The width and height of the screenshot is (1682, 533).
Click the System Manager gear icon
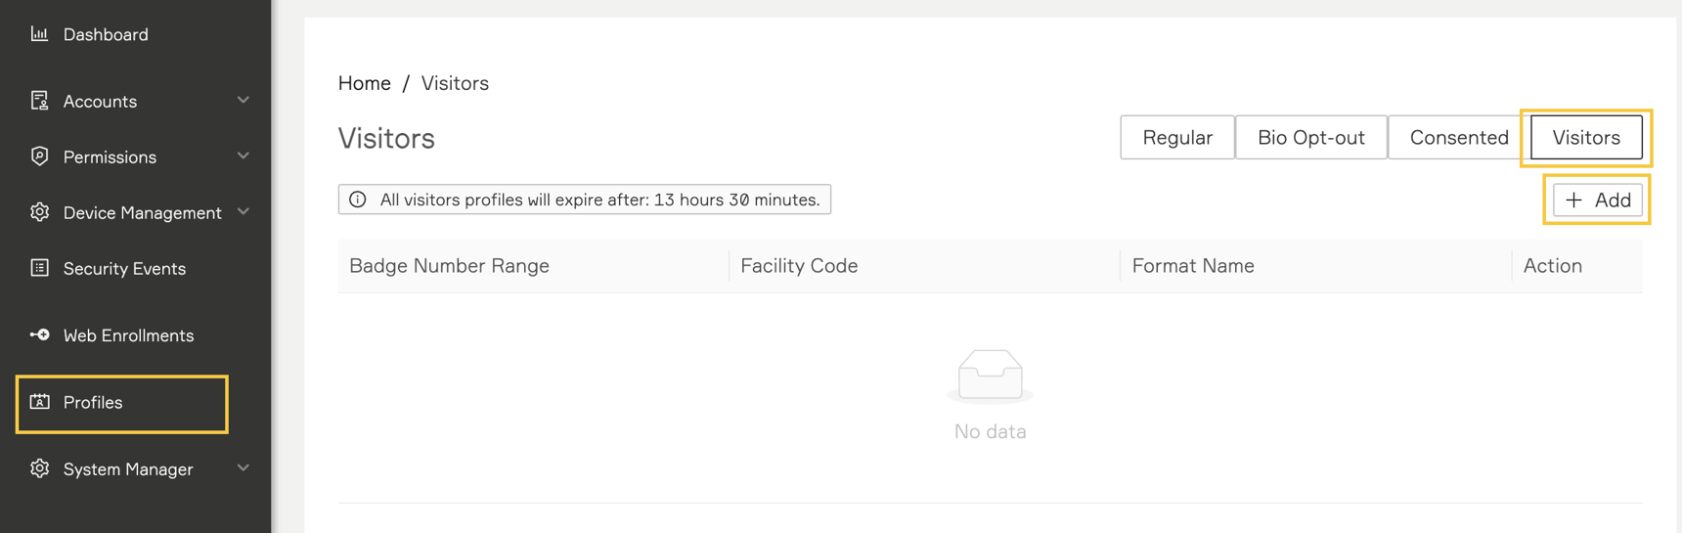click(x=39, y=468)
